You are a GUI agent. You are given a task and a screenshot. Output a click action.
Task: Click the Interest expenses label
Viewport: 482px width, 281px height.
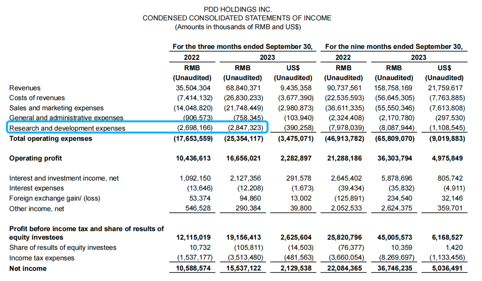(x=37, y=188)
